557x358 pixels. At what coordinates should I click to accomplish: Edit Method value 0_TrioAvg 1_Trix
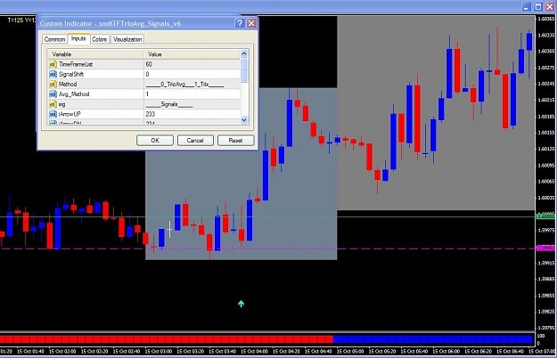(x=192, y=84)
